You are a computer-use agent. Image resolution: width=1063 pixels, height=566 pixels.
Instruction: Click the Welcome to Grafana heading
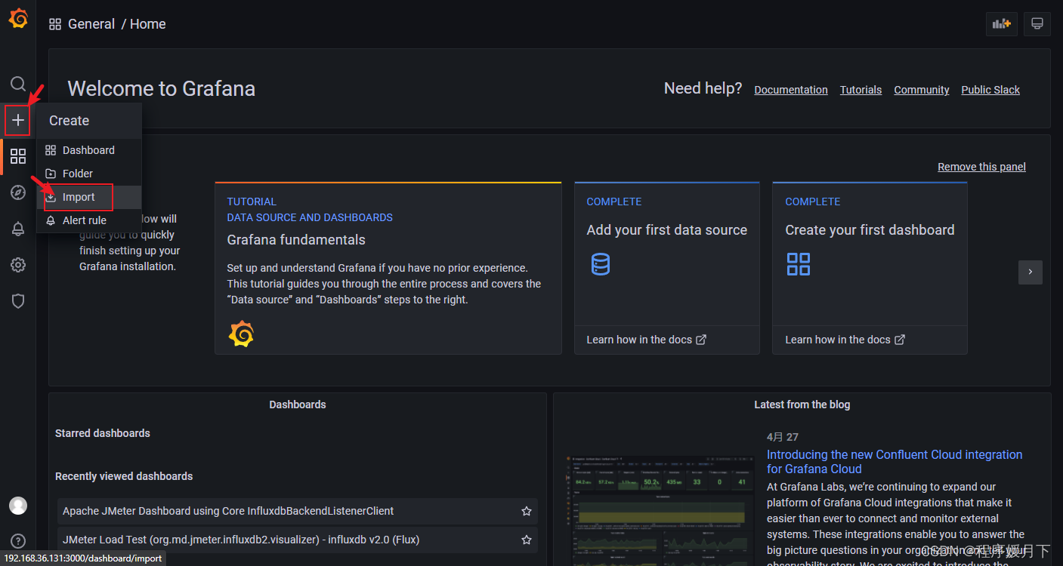(162, 89)
